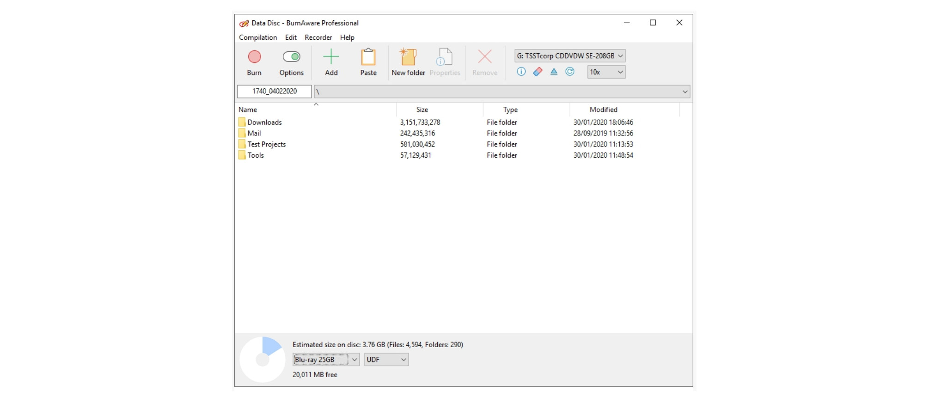Click the size value 581,030,452
Image resolution: width=929 pixels, height=398 pixels.
point(417,144)
